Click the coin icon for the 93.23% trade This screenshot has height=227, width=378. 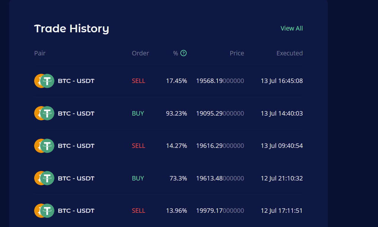(x=44, y=113)
